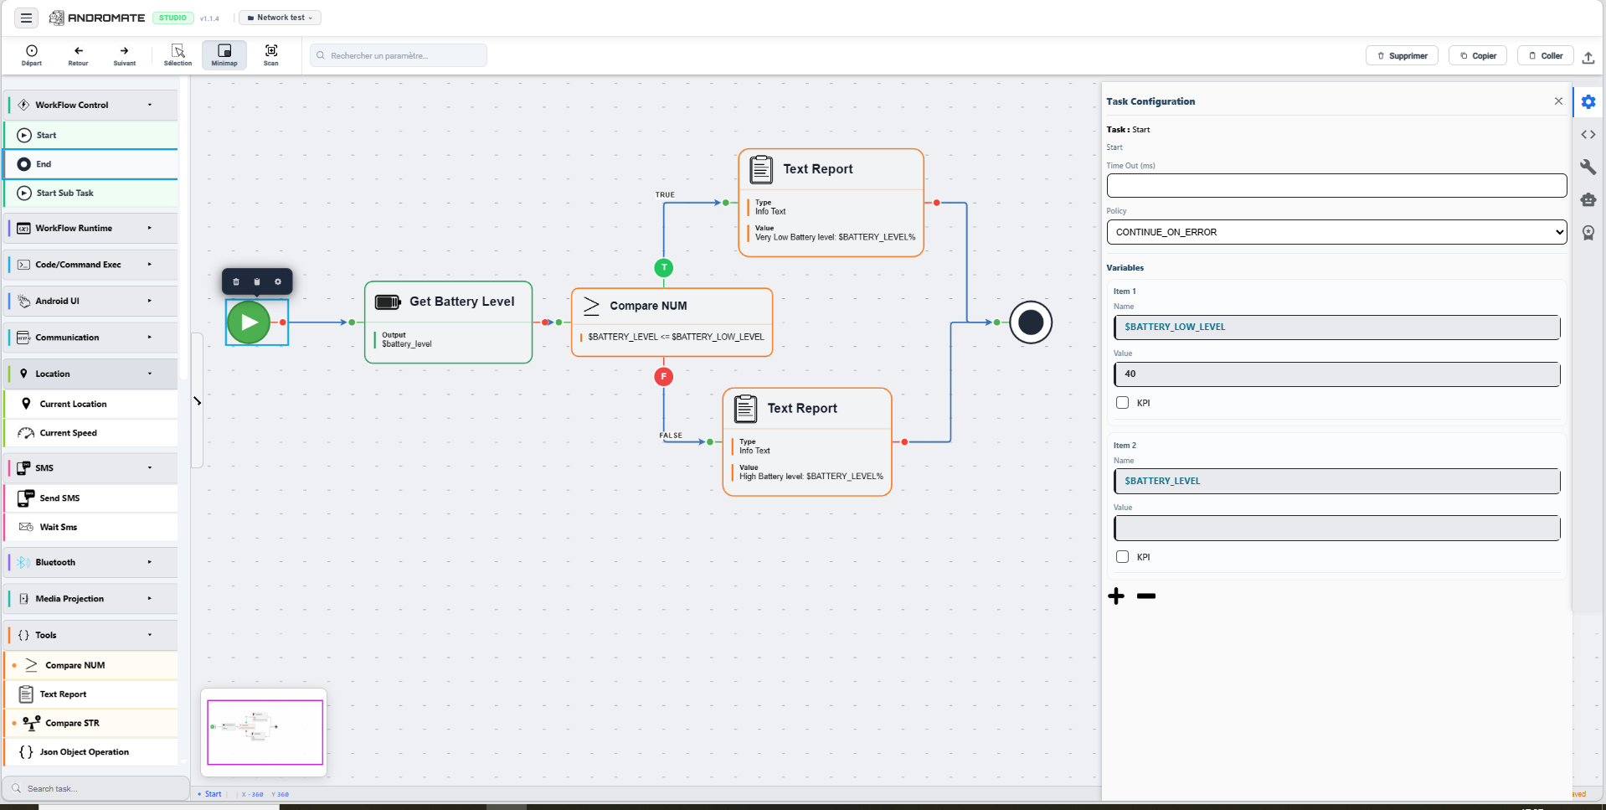
Task: Click the upload/export icon
Action: pos(1588,57)
